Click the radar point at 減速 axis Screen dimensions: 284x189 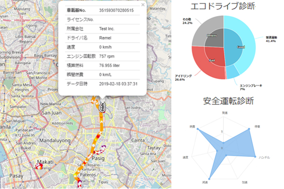[x=209, y=179]
